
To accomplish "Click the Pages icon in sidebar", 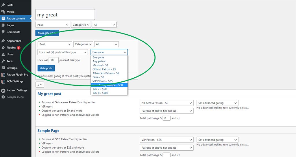I will (x=3, y=25).
